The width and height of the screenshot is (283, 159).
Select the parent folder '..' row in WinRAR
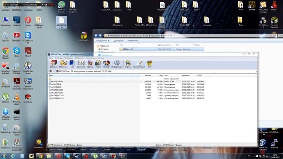(127, 79)
